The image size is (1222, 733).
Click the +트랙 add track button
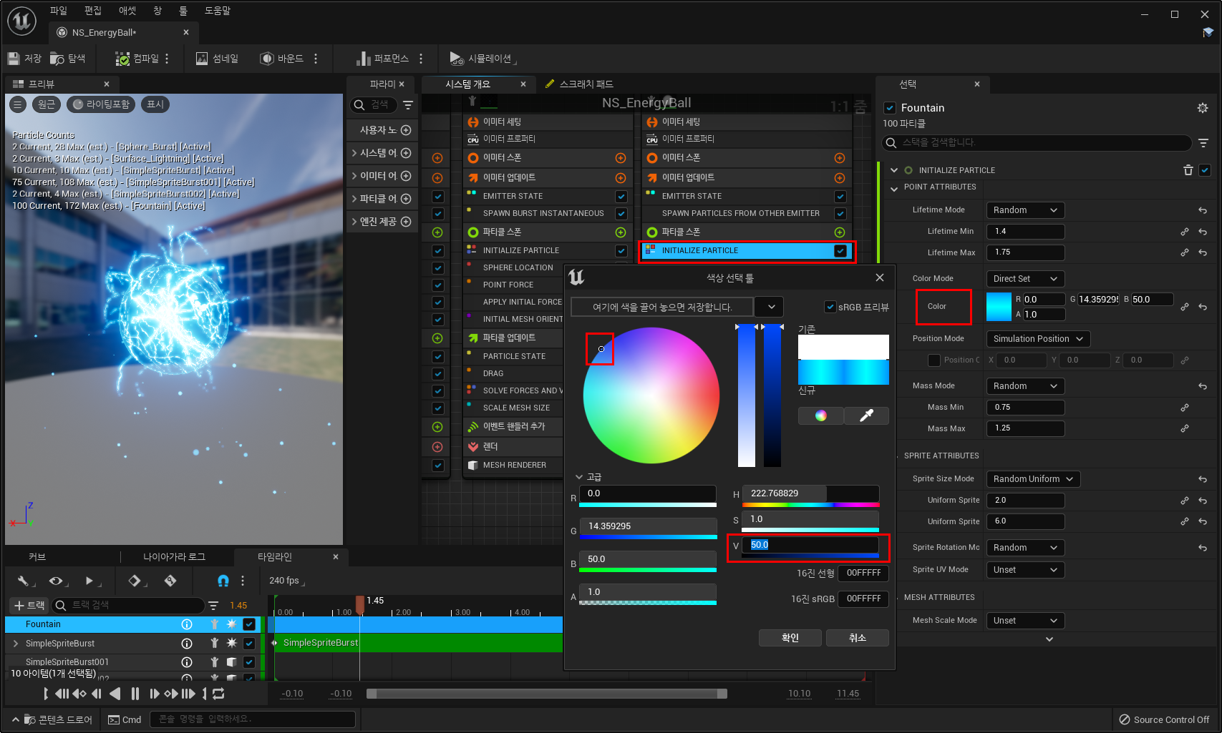tap(29, 606)
